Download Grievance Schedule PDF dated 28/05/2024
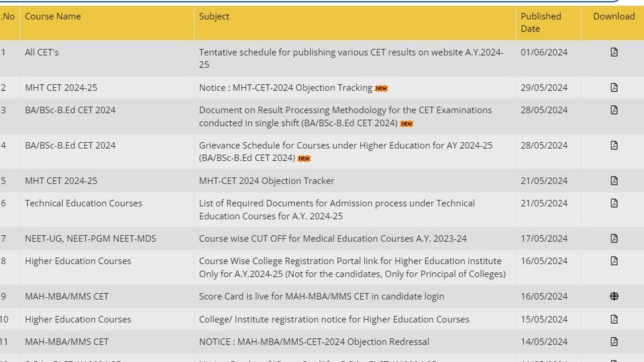Screen dimensions: 644x362 click(614, 145)
